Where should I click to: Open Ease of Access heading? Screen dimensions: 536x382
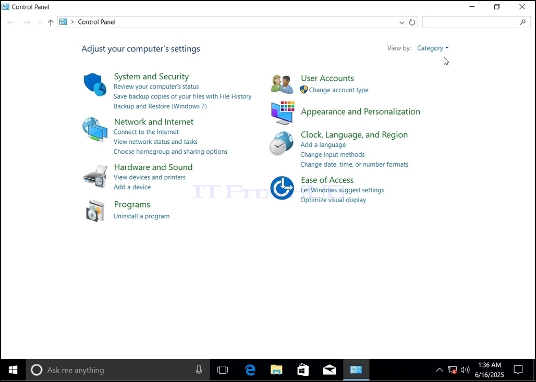point(327,180)
